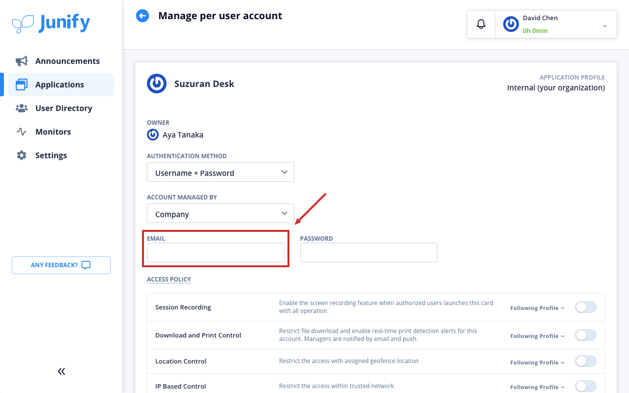Open Applications in the sidebar

61,84
